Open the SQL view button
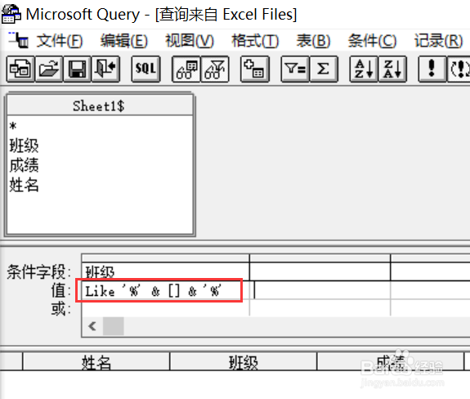Image resolution: width=470 pixels, height=399 pixels. (x=145, y=69)
